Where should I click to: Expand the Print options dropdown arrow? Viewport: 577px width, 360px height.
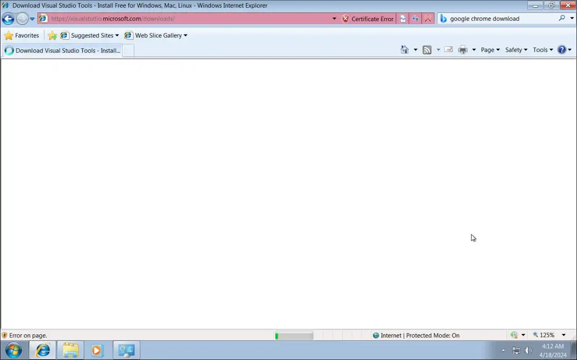click(x=474, y=50)
